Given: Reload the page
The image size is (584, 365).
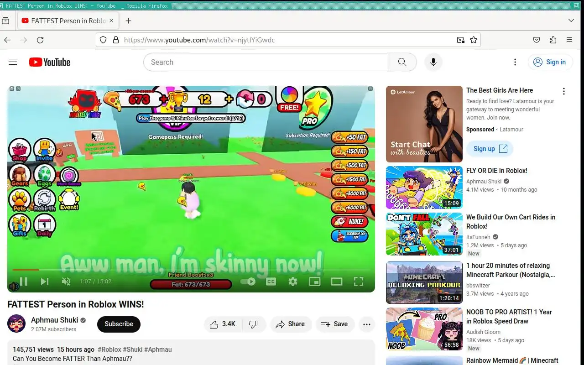Looking at the screenshot, I should tap(40, 40).
